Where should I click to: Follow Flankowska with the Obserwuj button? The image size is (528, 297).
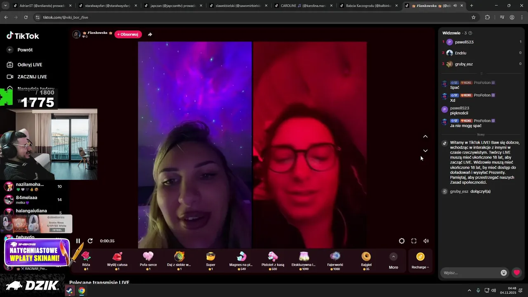point(128,35)
